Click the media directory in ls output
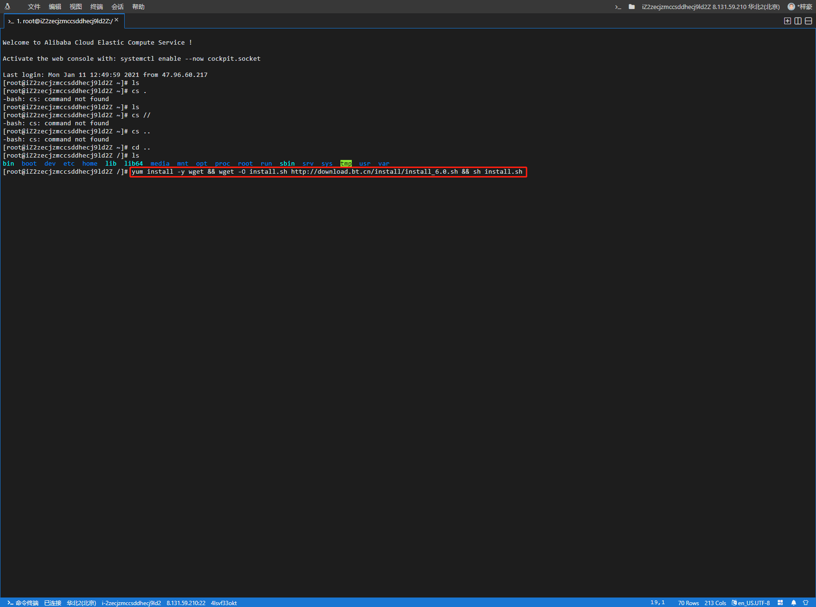The height and width of the screenshot is (607, 816). 160,163
